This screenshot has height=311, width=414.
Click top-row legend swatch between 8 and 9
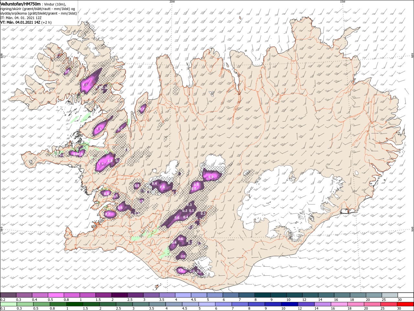(x=262, y=295)
